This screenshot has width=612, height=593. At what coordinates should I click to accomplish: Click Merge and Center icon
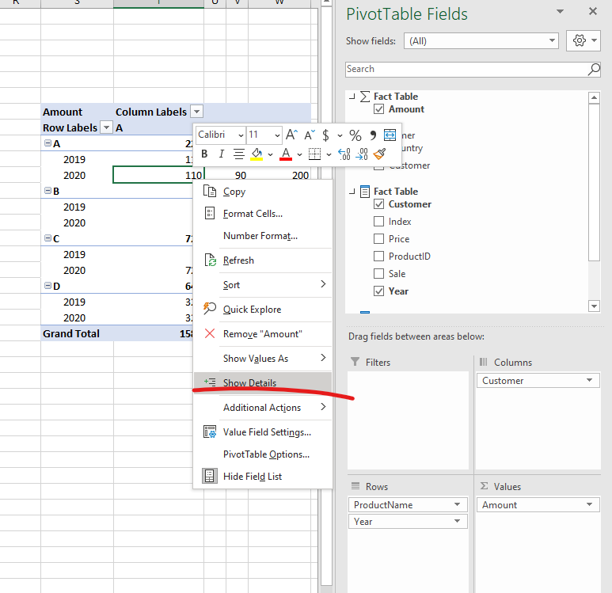(390, 135)
